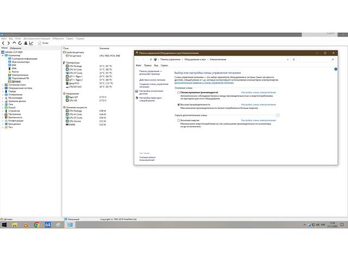The image size is (348, 261).
Task: Collapse the Компьютер tree node
Action: 3,55
